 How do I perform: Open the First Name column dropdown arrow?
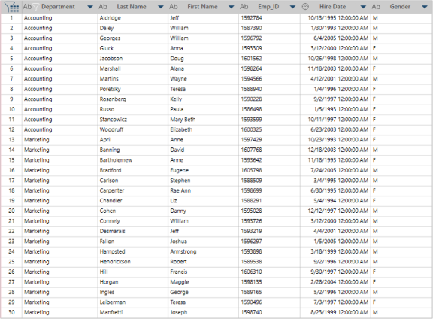pos(232,7)
